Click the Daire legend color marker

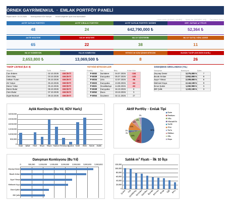tap(166, 113)
